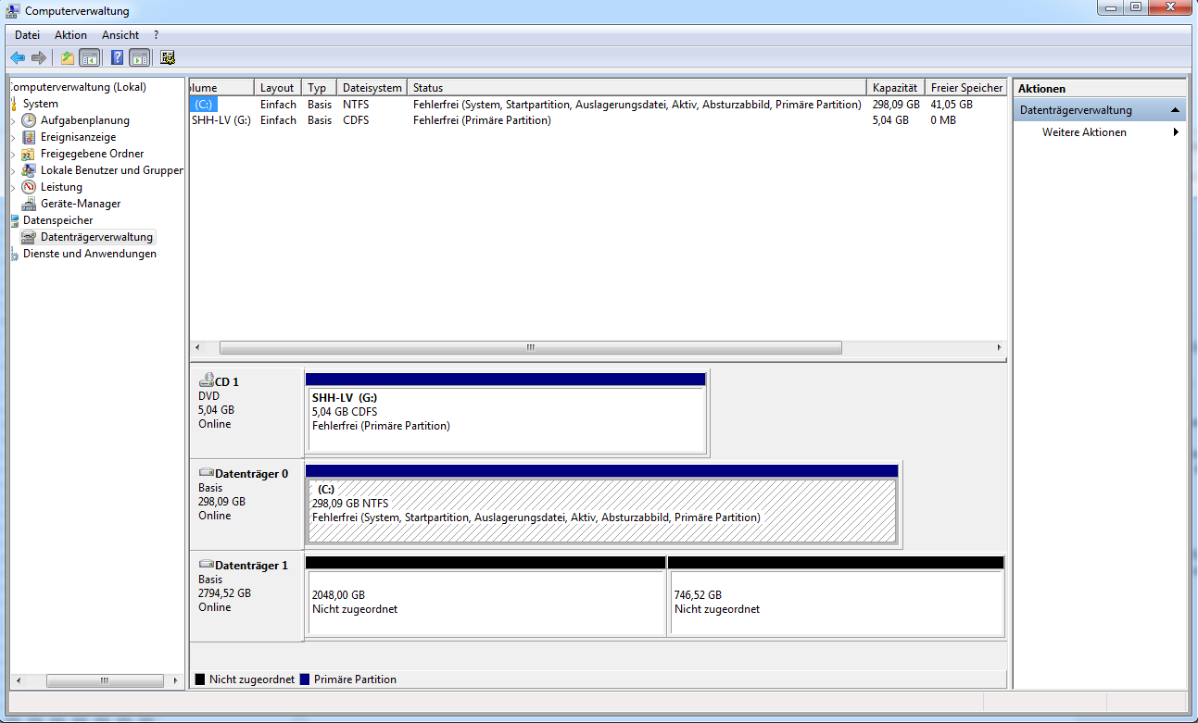The height and width of the screenshot is (723, 1198).
Task: Open the Weitere Aktionen submenu arrow
Action: click(1176, 132)
